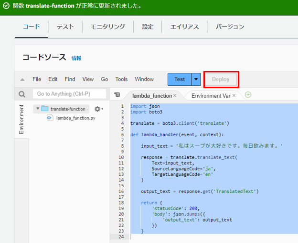Open lambda_function.py in file tree

click(x=75, y=118)
